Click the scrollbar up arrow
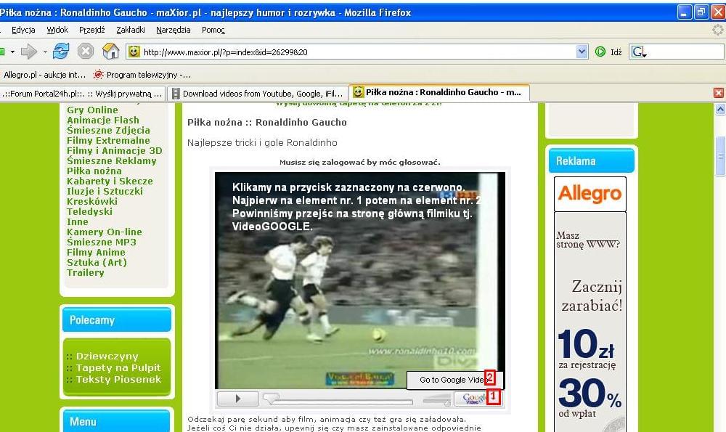This screenshot has height=432, width=726. (x=720, y=110)
